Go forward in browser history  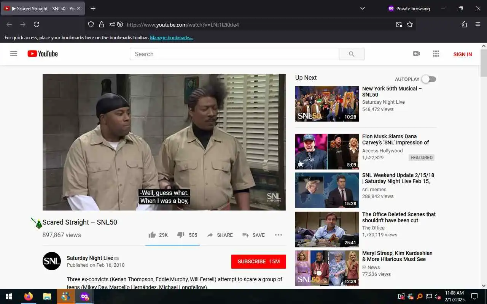[x=23, y=24]
